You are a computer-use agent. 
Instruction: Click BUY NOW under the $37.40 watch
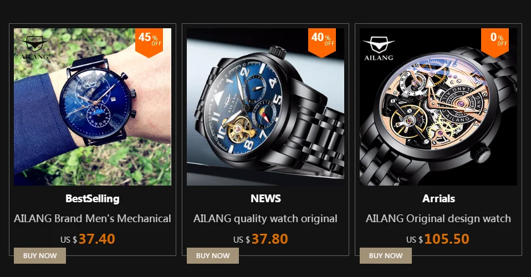pos(40,255)
